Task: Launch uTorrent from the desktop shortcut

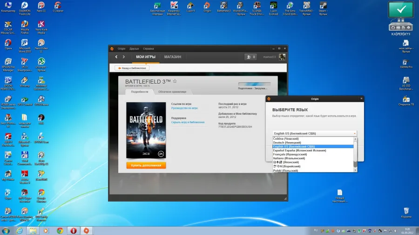Action: (x=41, y=65)
